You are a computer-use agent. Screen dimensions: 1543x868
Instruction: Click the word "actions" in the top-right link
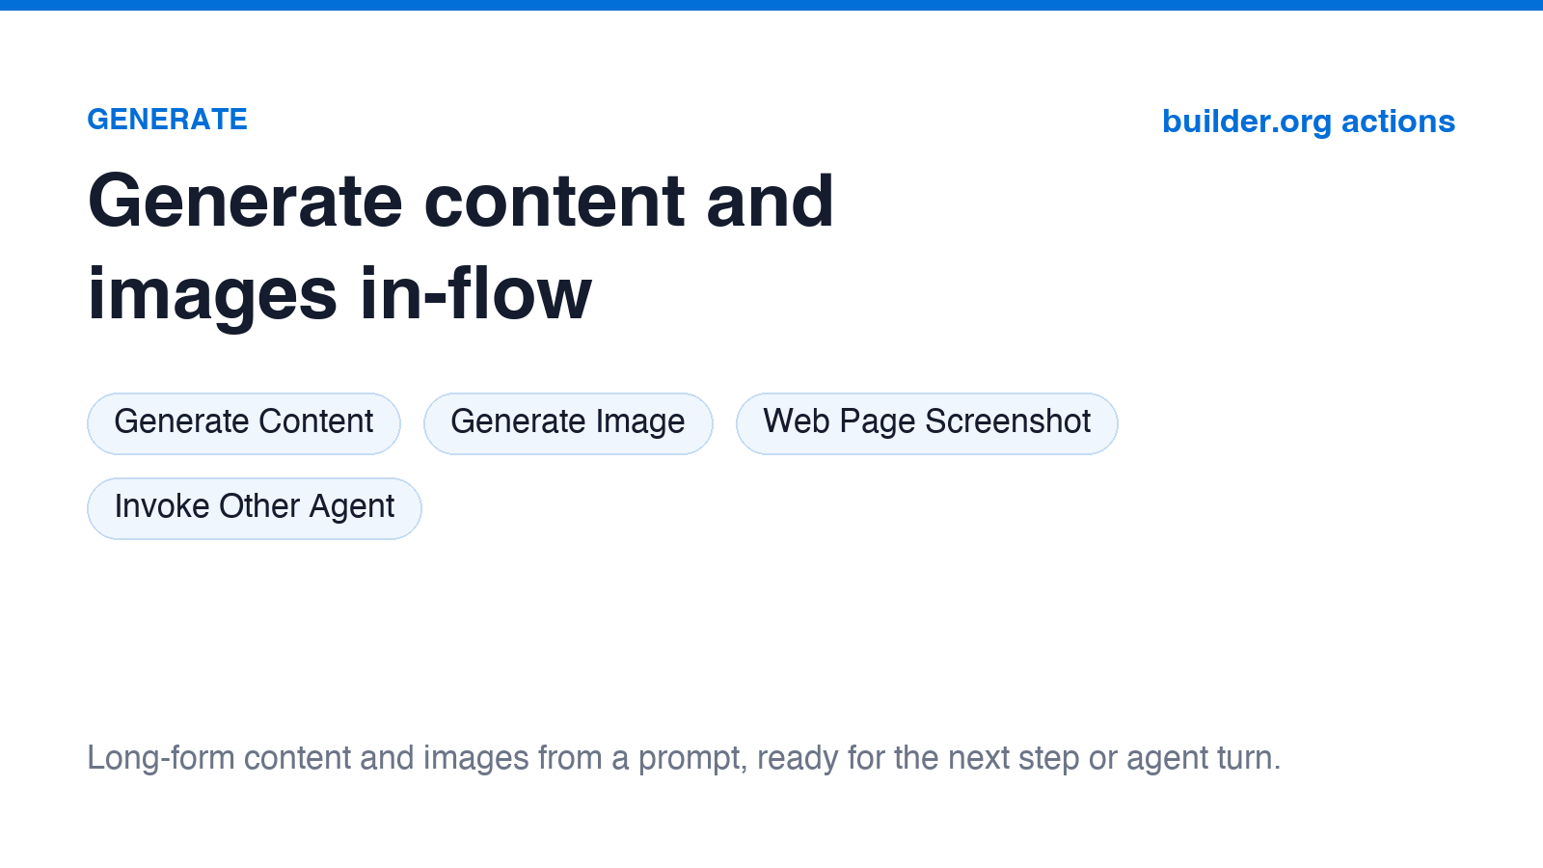click(1398, 122)
